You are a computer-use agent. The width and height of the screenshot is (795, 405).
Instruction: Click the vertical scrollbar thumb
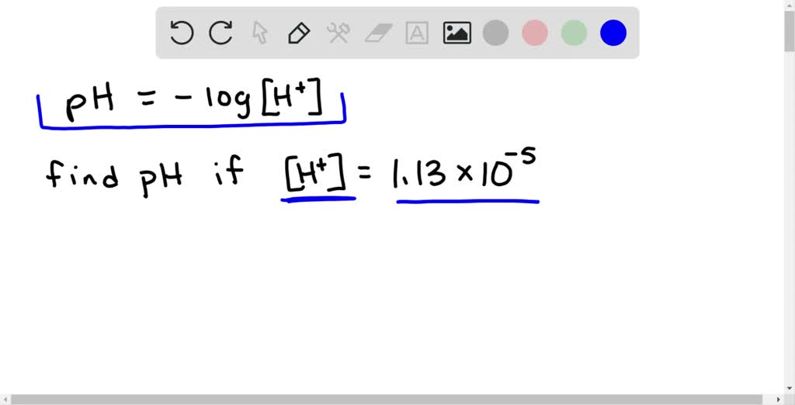790,30
